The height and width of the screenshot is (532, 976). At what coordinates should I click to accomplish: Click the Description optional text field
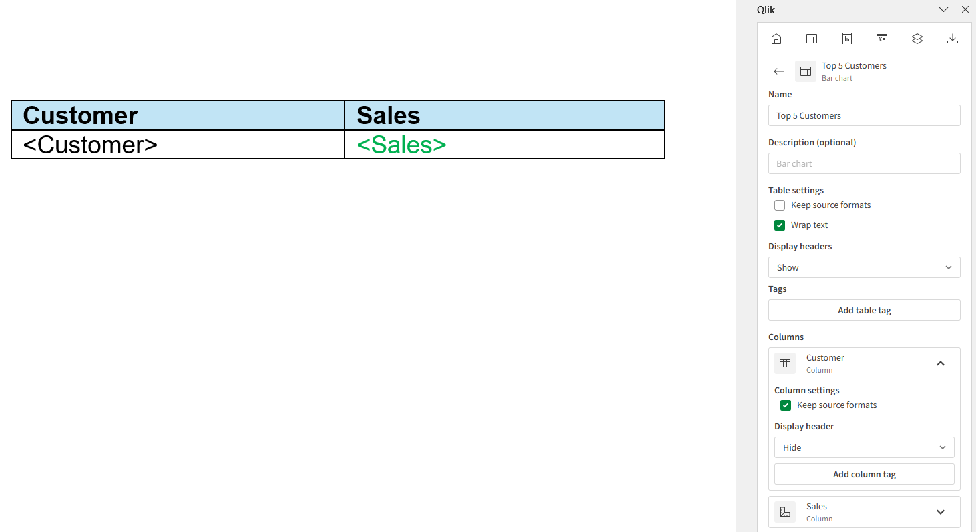(864, 163)
